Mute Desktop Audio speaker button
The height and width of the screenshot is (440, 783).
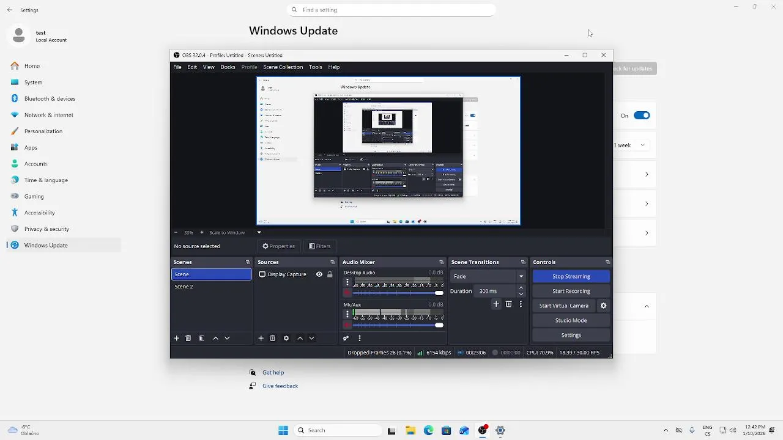click(x=347, y=293)
